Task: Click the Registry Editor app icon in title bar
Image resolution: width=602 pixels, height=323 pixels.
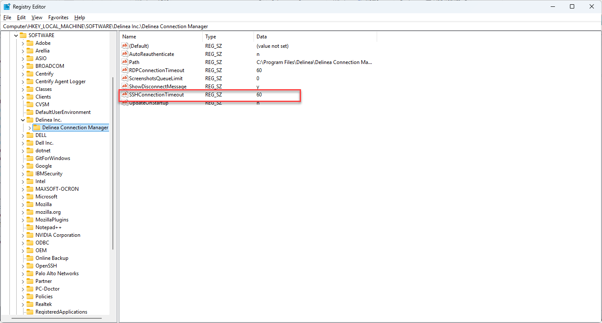Action: tap(7, 7)
